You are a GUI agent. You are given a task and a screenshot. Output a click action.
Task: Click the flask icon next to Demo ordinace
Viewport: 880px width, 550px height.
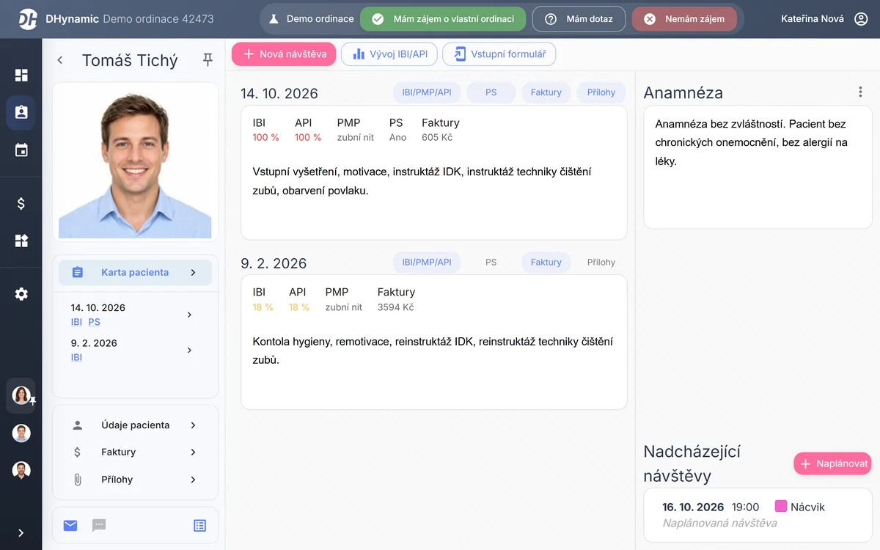(274, 19)
